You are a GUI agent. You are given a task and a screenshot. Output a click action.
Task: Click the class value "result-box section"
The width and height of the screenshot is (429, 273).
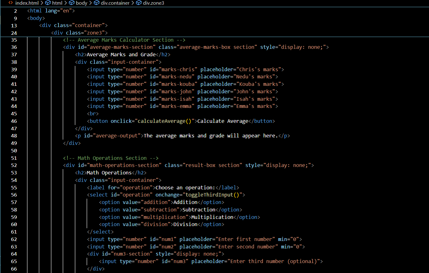[x=212, y=165]
